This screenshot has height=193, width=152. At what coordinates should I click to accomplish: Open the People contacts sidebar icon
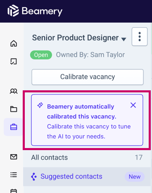(x=14, y=91)
